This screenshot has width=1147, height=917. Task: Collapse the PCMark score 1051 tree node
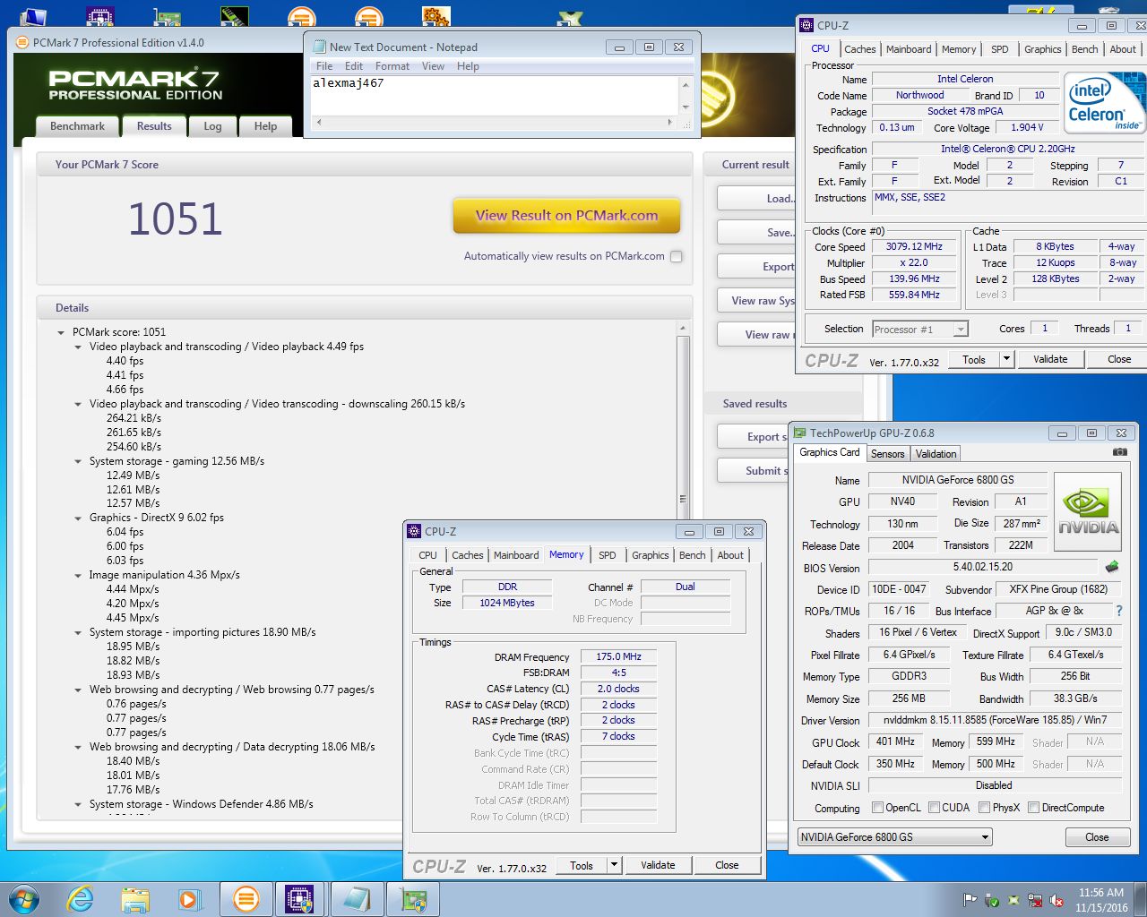pos(61,332)
